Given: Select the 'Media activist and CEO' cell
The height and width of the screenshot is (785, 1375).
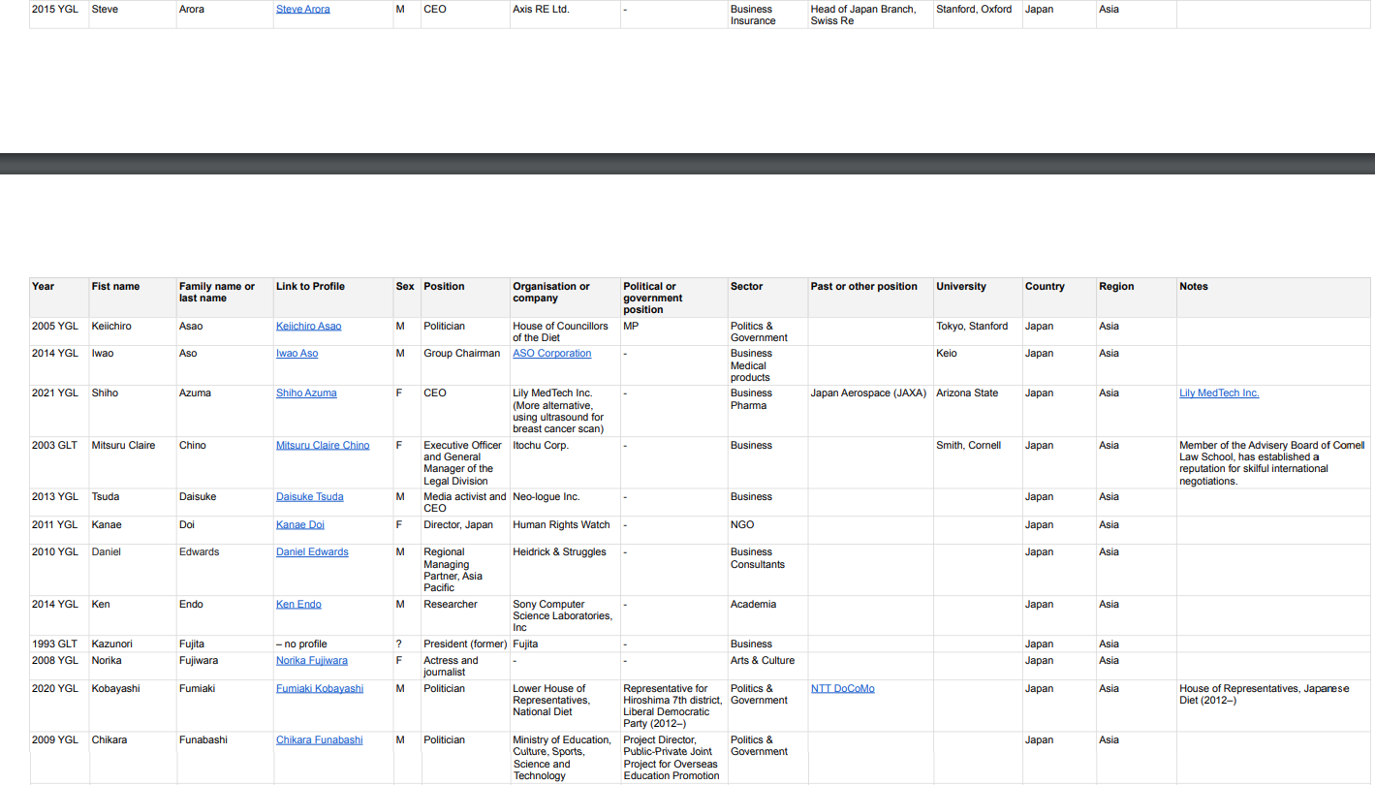Looking at the screenshot, I should tap(465, 502).
